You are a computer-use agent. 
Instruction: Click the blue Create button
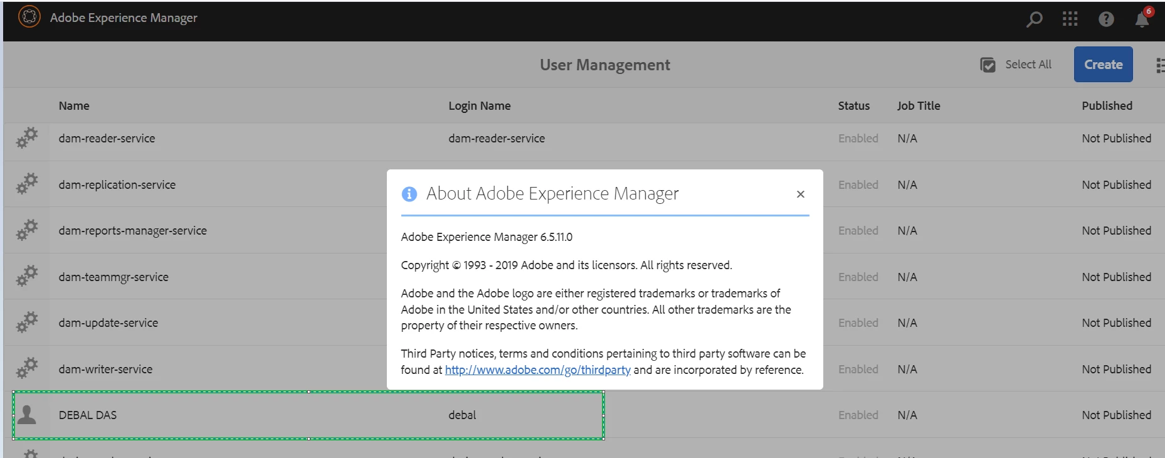[1103, 64]
